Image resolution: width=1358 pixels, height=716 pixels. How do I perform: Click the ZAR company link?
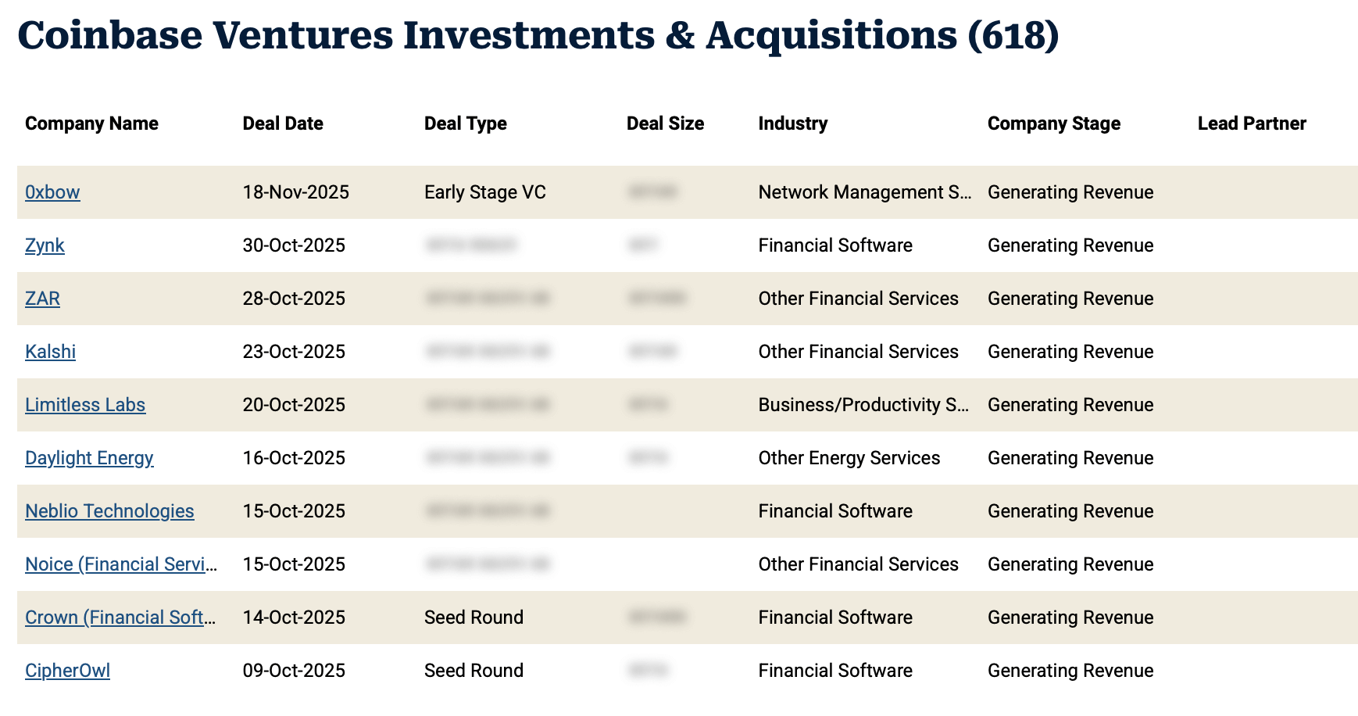(x=42, y=299)
